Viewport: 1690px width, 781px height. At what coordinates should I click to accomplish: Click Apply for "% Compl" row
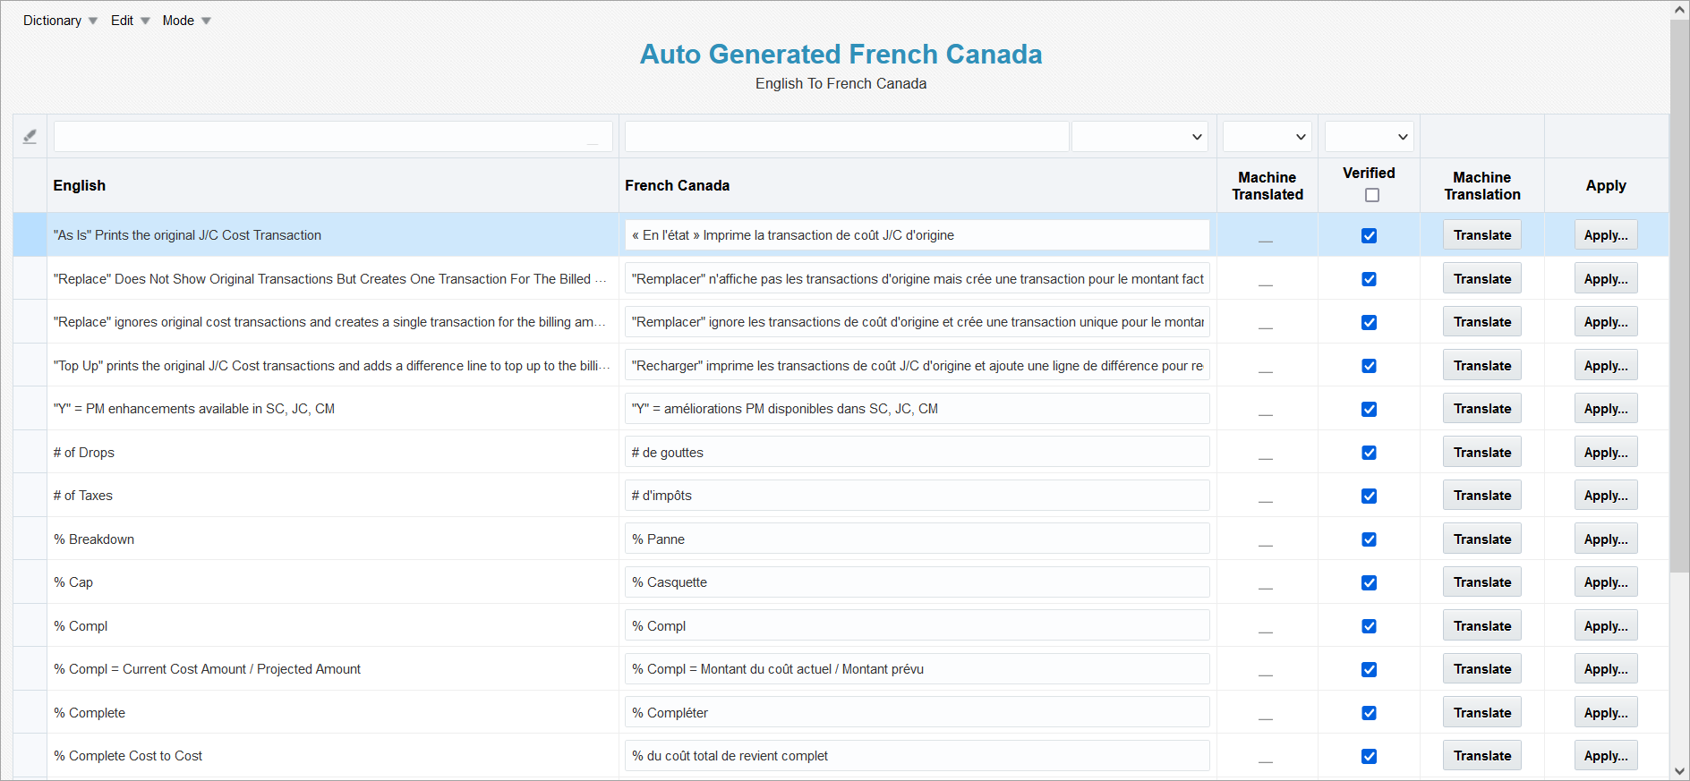pyautogui.click(x=1605, y=626)
